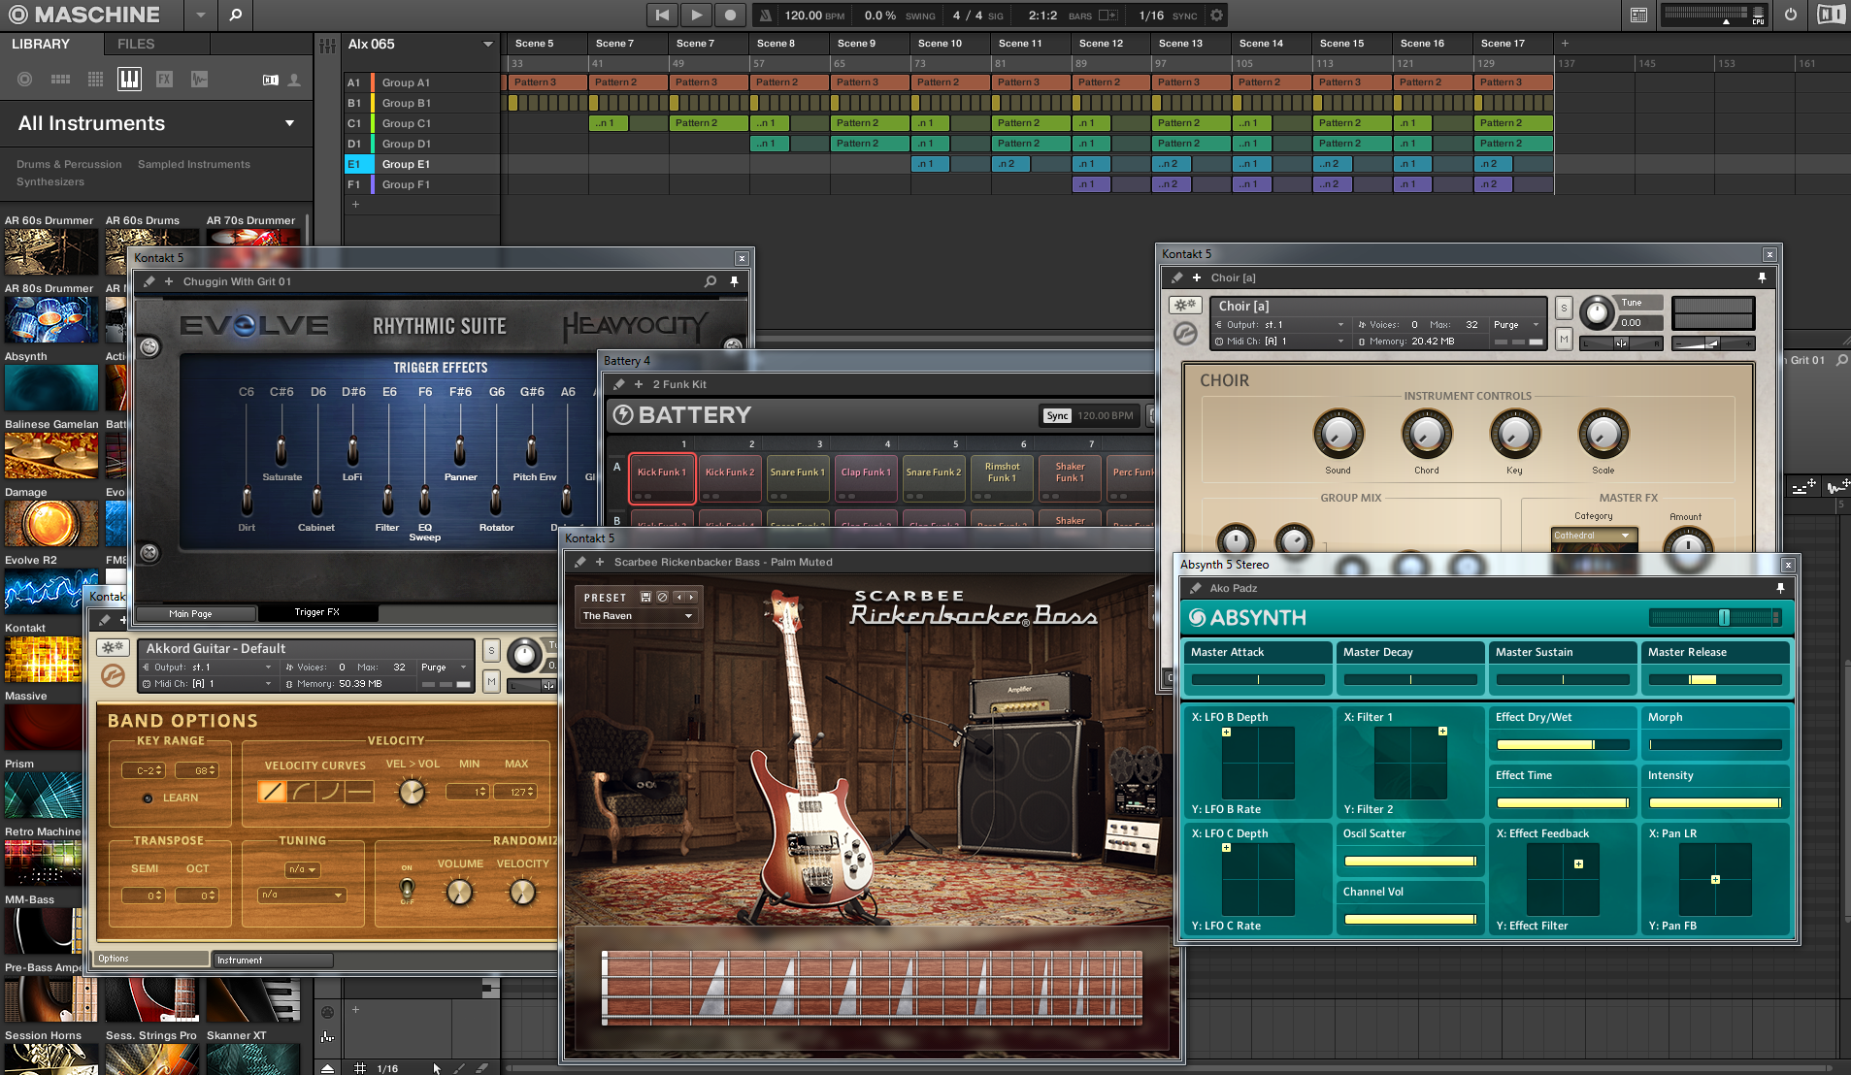This screenshot has width=1851, height=1075.
Task: Click the transport settings gear icon
Action: point(1216,16)
